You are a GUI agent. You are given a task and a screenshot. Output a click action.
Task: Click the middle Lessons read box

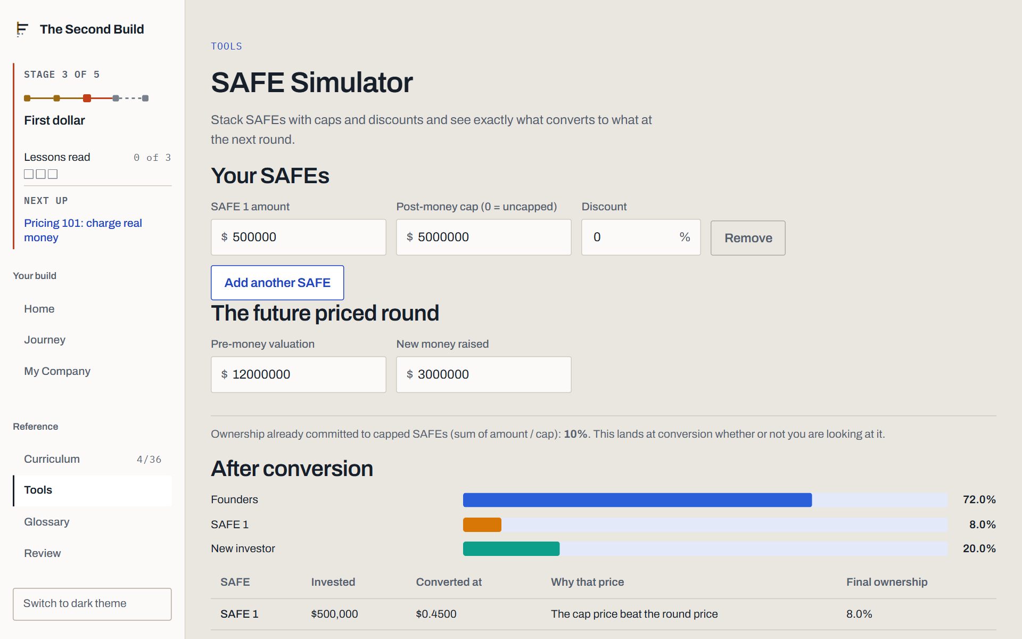40,174
